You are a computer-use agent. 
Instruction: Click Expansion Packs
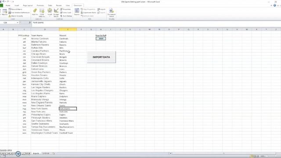pyautogui.click(x=88, y=13)
